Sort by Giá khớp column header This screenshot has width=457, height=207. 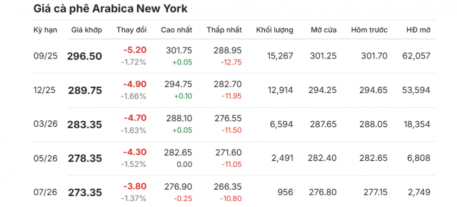86,30
